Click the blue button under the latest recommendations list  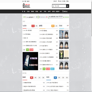tap(52, 69)
